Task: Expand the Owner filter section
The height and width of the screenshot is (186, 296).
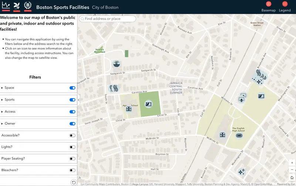Action: click(x=2, y=124)
